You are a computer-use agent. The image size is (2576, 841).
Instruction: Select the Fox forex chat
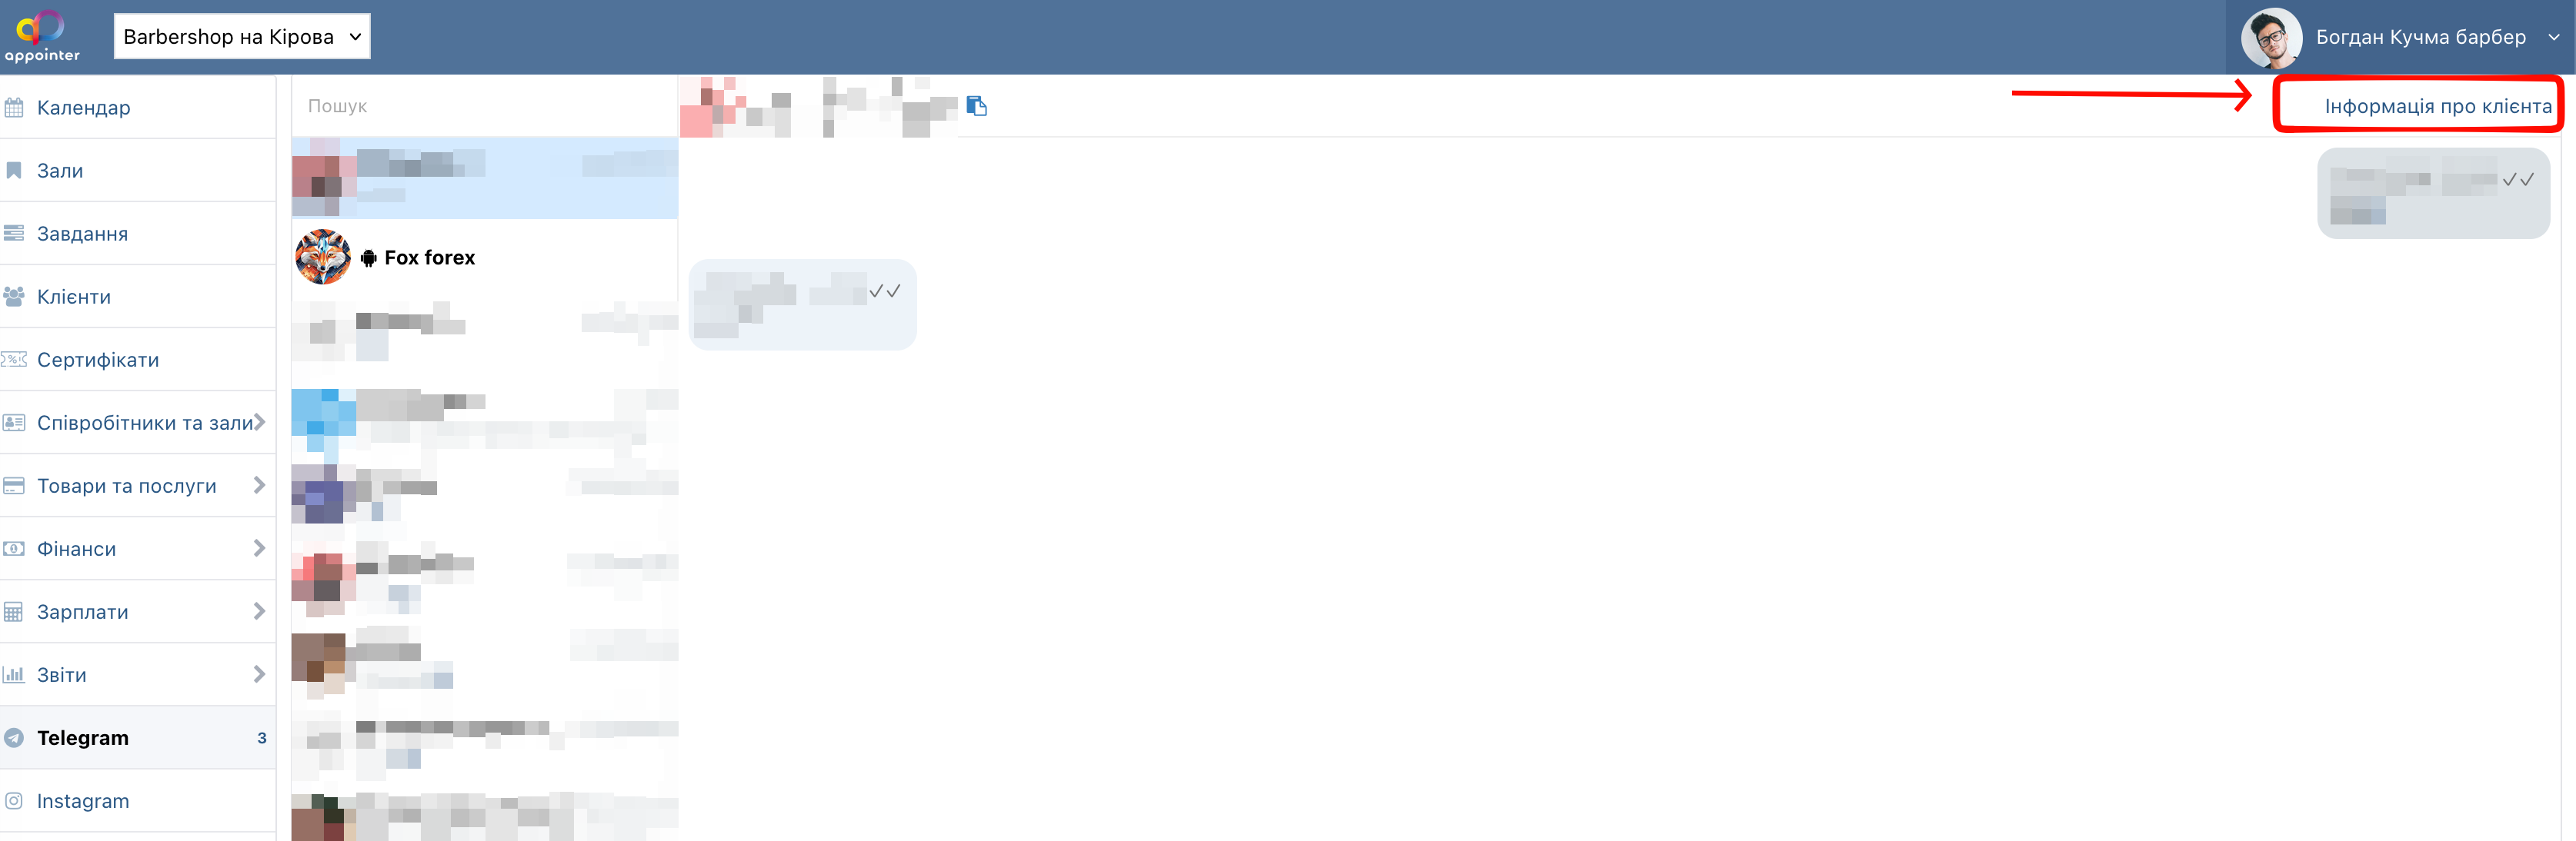[485, 258]
